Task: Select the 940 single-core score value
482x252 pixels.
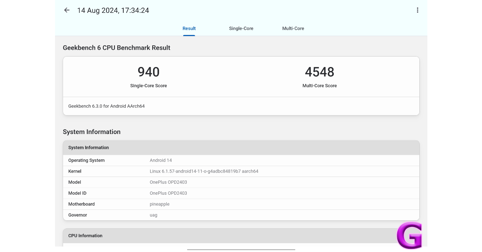Action: pos(149,72)
